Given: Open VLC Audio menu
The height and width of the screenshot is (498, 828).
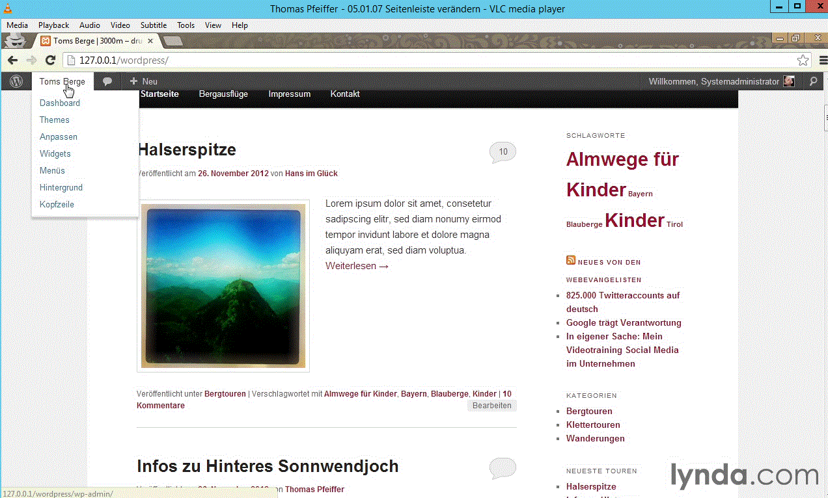Looking at the screenshot, I should (x=90, y=25).
